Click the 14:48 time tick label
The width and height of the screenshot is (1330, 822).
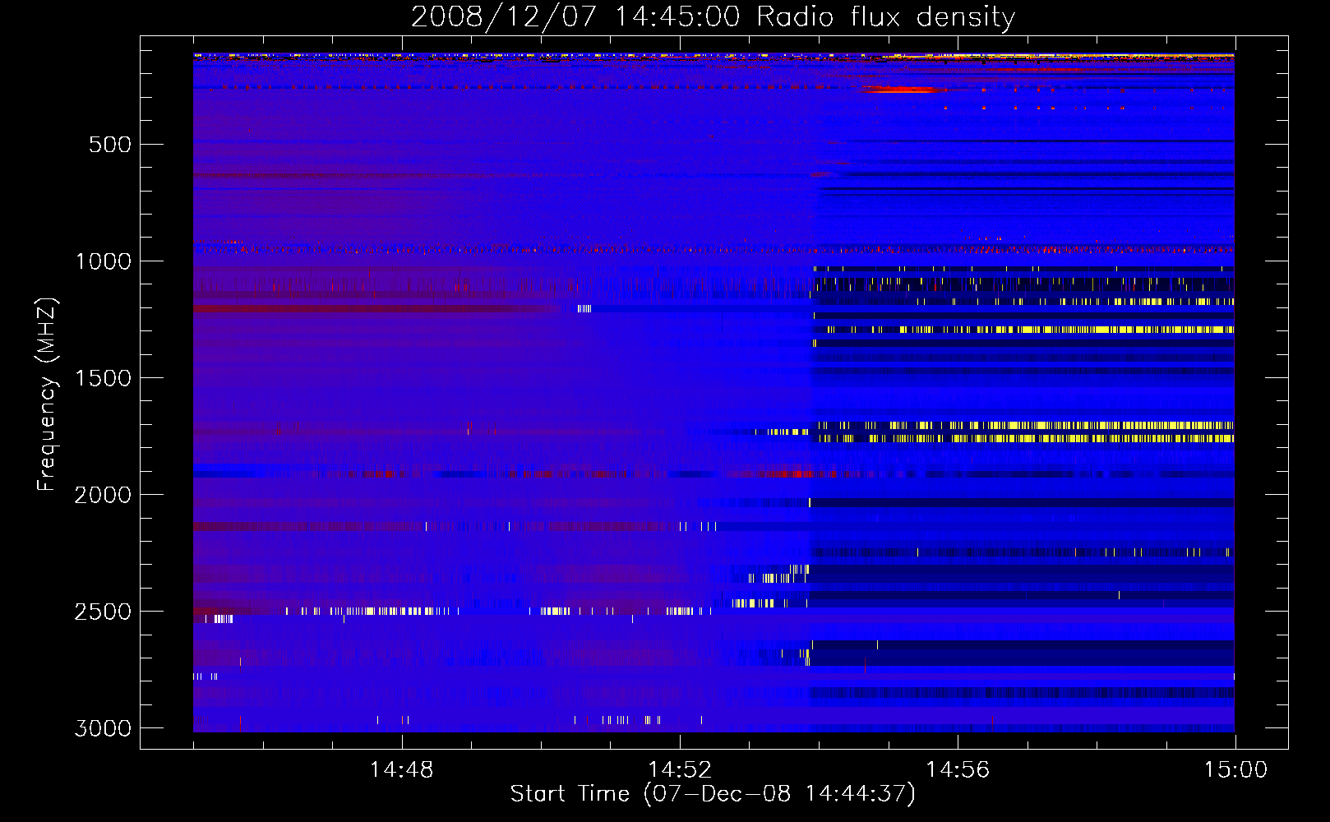[x=401, y=770]
